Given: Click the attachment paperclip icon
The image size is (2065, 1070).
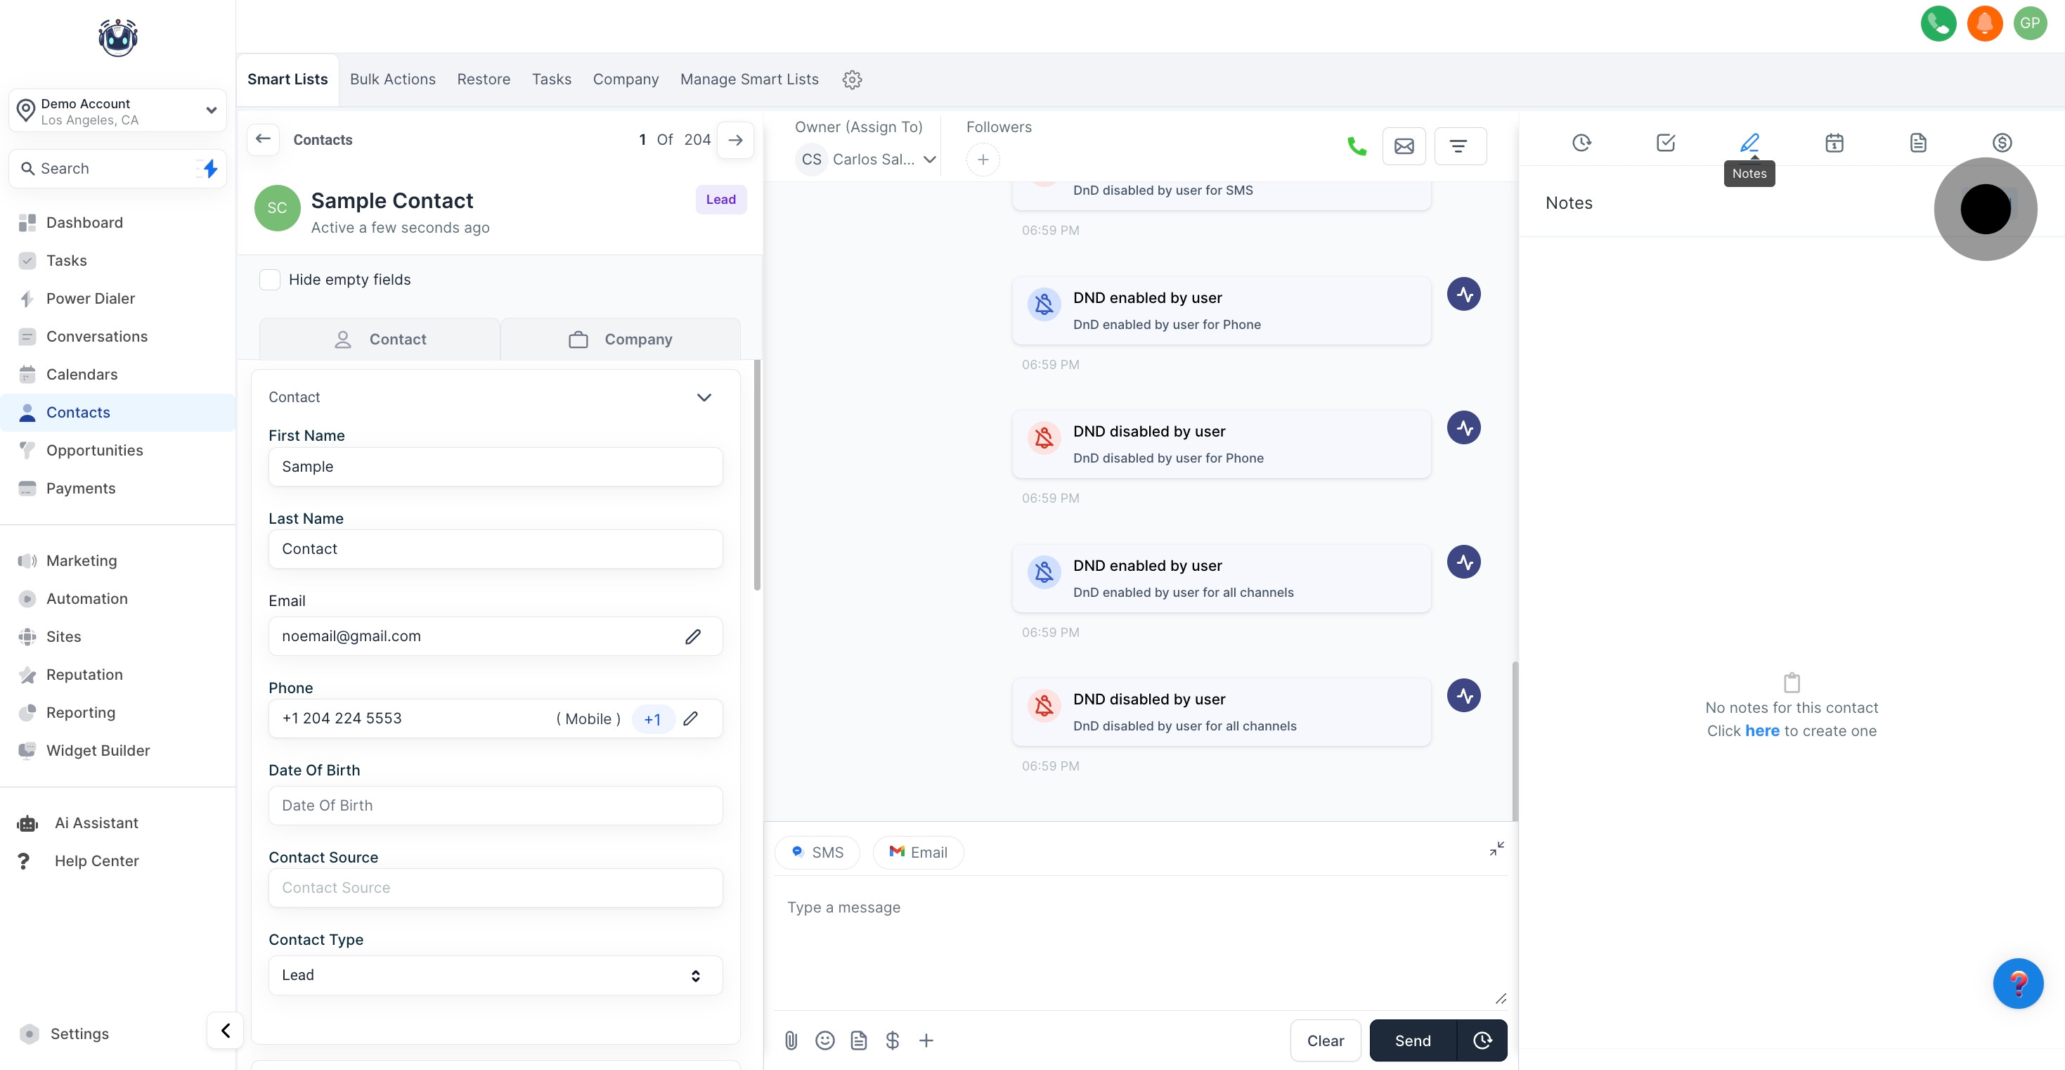Looking at the screenshot, I should pyautogui.click(x=791, y=1040).
